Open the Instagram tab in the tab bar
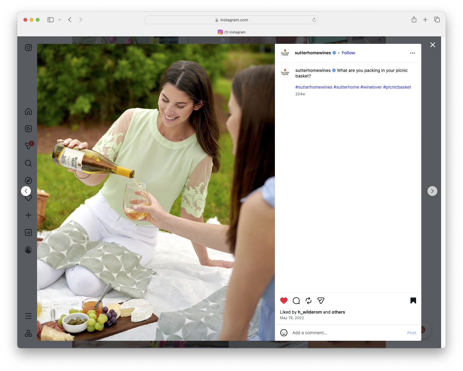Screen dimensions: 463x371 tap(232, 32)
